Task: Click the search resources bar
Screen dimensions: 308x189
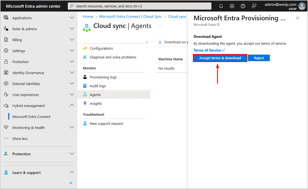Action: click(139, 6)
